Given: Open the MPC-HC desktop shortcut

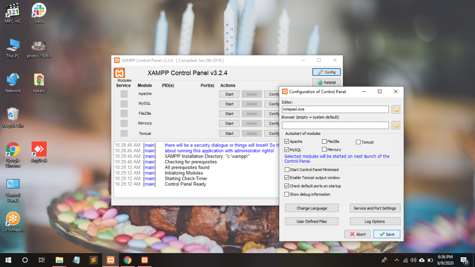Looking at the screenshot, I should tap(13, 13).
